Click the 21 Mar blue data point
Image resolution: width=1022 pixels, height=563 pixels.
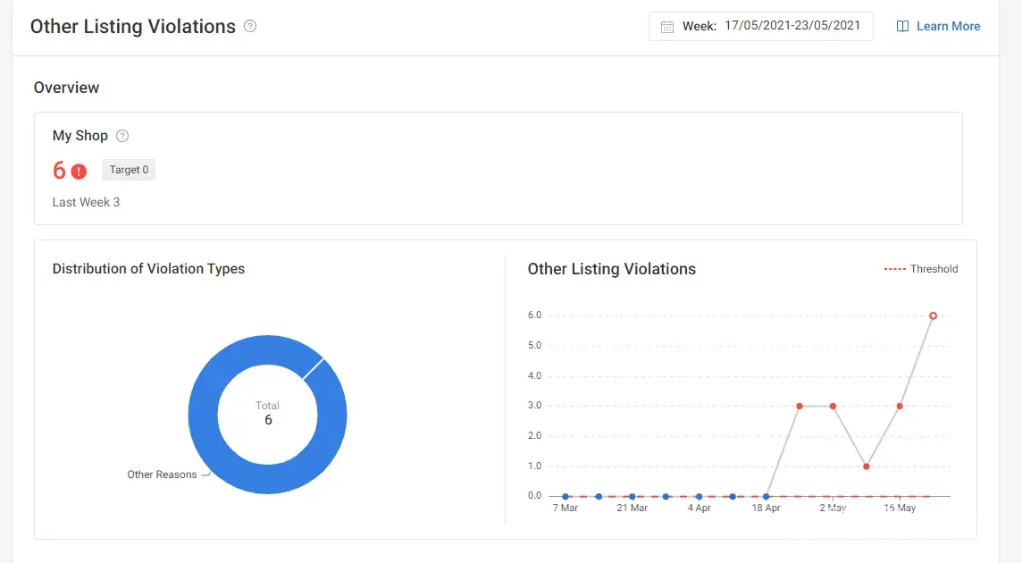click(632, 496)
